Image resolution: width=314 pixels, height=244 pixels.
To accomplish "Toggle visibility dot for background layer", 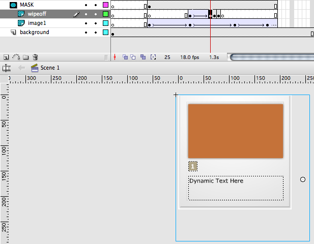I will click(x=86, y=33).
